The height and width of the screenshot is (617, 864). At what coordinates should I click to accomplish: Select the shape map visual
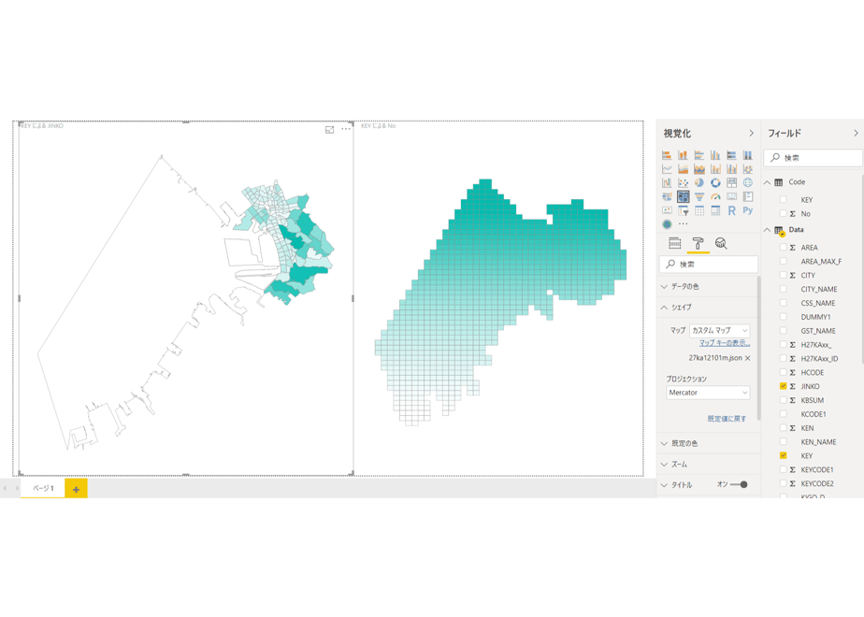(684, 196)
